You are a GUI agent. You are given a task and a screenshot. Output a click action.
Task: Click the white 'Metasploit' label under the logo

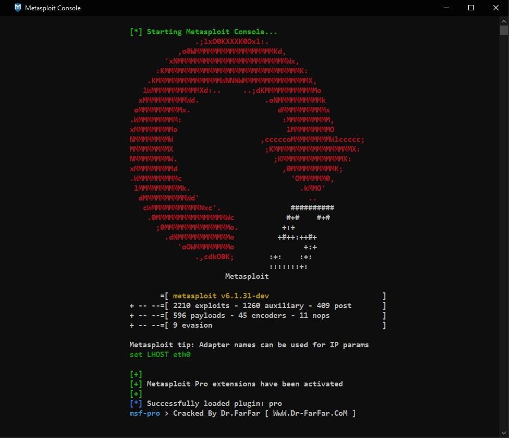click(247, 277)
